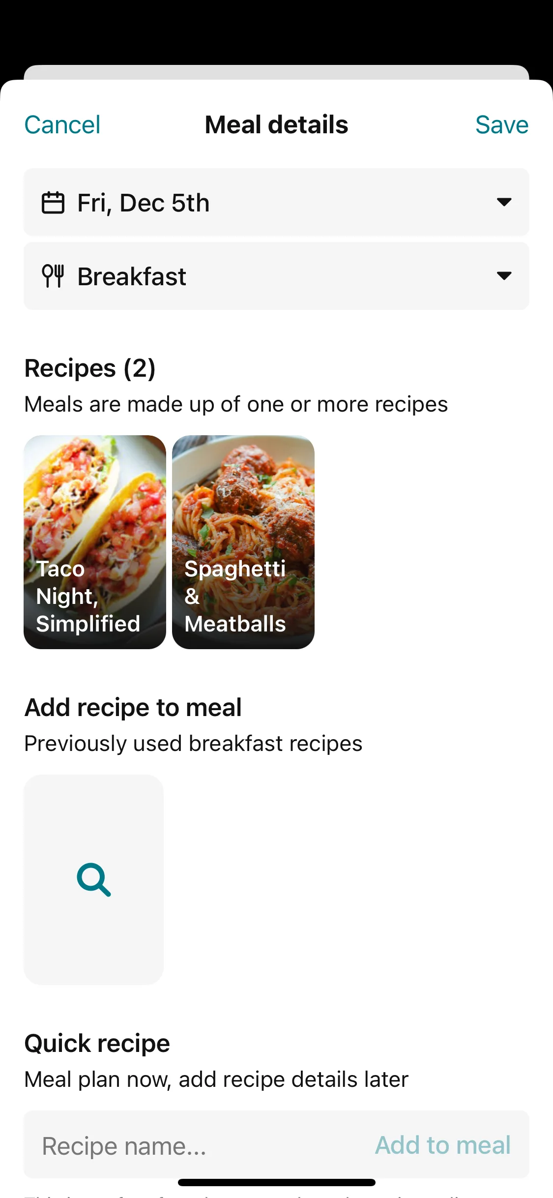Tap the fork and knife meal icon
The image size is (553, 1198).
[53, 276]
